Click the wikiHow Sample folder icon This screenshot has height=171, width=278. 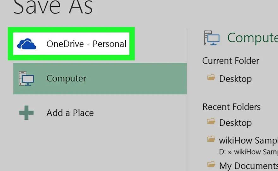pyautogui.click(x=211, y=139)
